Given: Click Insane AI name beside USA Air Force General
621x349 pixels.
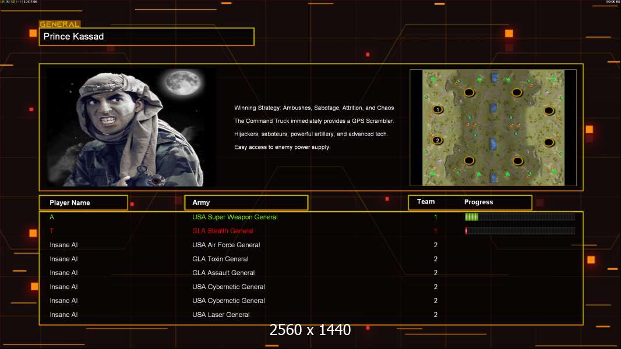Looking at the screenshot, I should click(63, 245).
